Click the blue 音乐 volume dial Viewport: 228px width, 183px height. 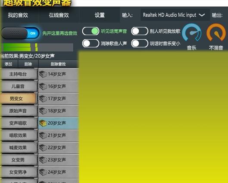[x=192, y=33]
